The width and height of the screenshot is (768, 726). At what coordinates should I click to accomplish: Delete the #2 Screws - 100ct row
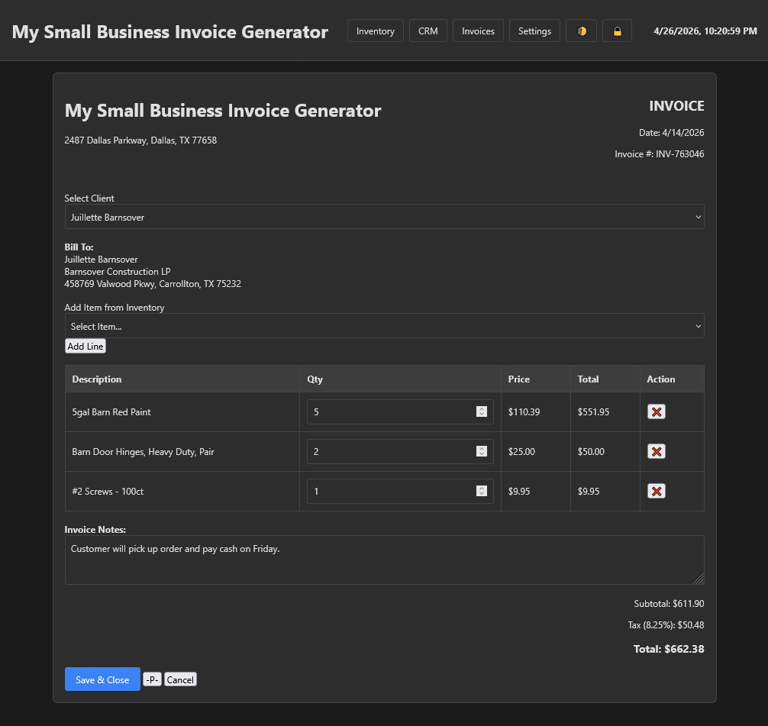click(x=657, y=492)
